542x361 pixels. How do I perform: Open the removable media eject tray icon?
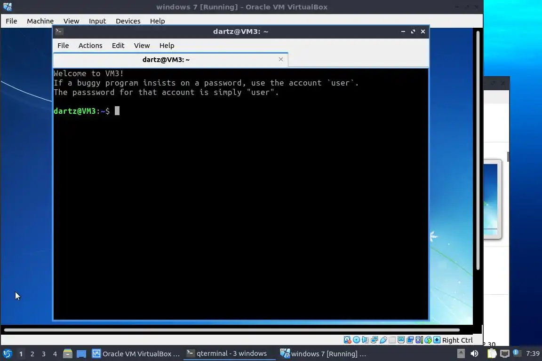click(x=461, y=354)
